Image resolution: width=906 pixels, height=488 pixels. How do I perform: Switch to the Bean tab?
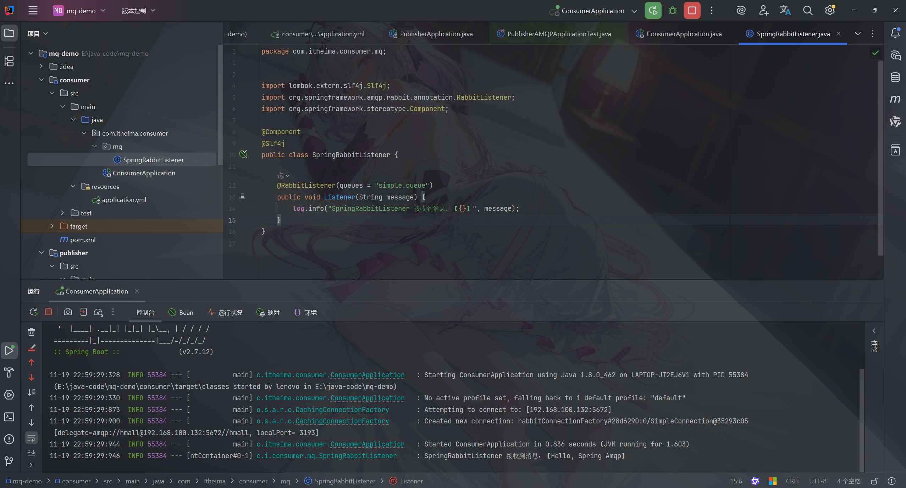181,312
